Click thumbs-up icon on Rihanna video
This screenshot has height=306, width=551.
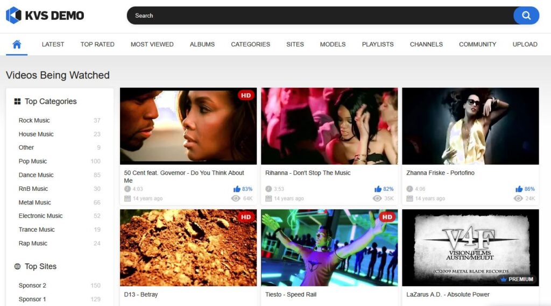[378, 189]
